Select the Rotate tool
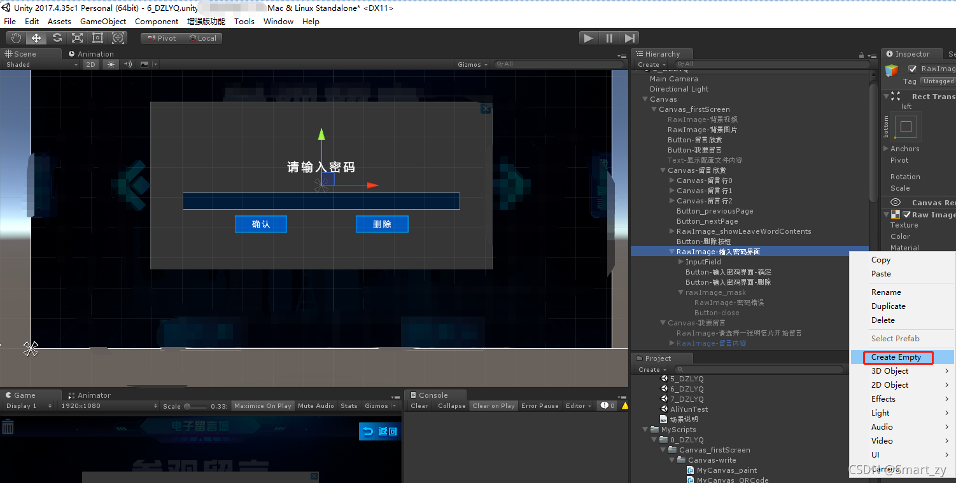Viewport: 956px width, 483px height. (x=57, y=37)
